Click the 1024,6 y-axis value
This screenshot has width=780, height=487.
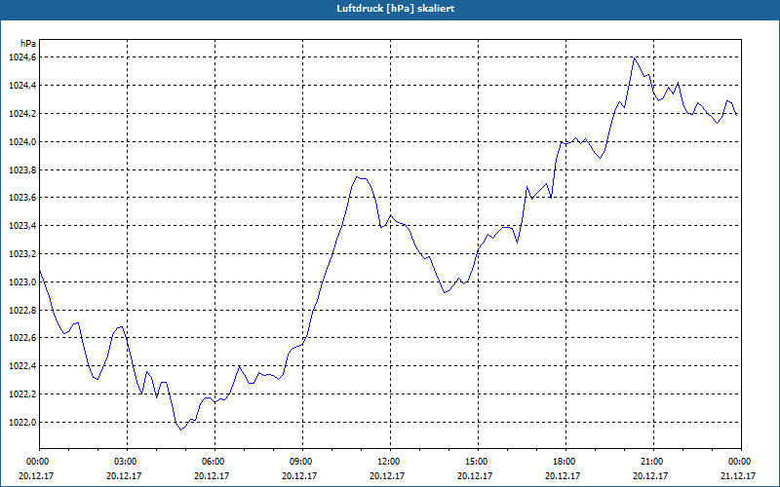[22, 57]
